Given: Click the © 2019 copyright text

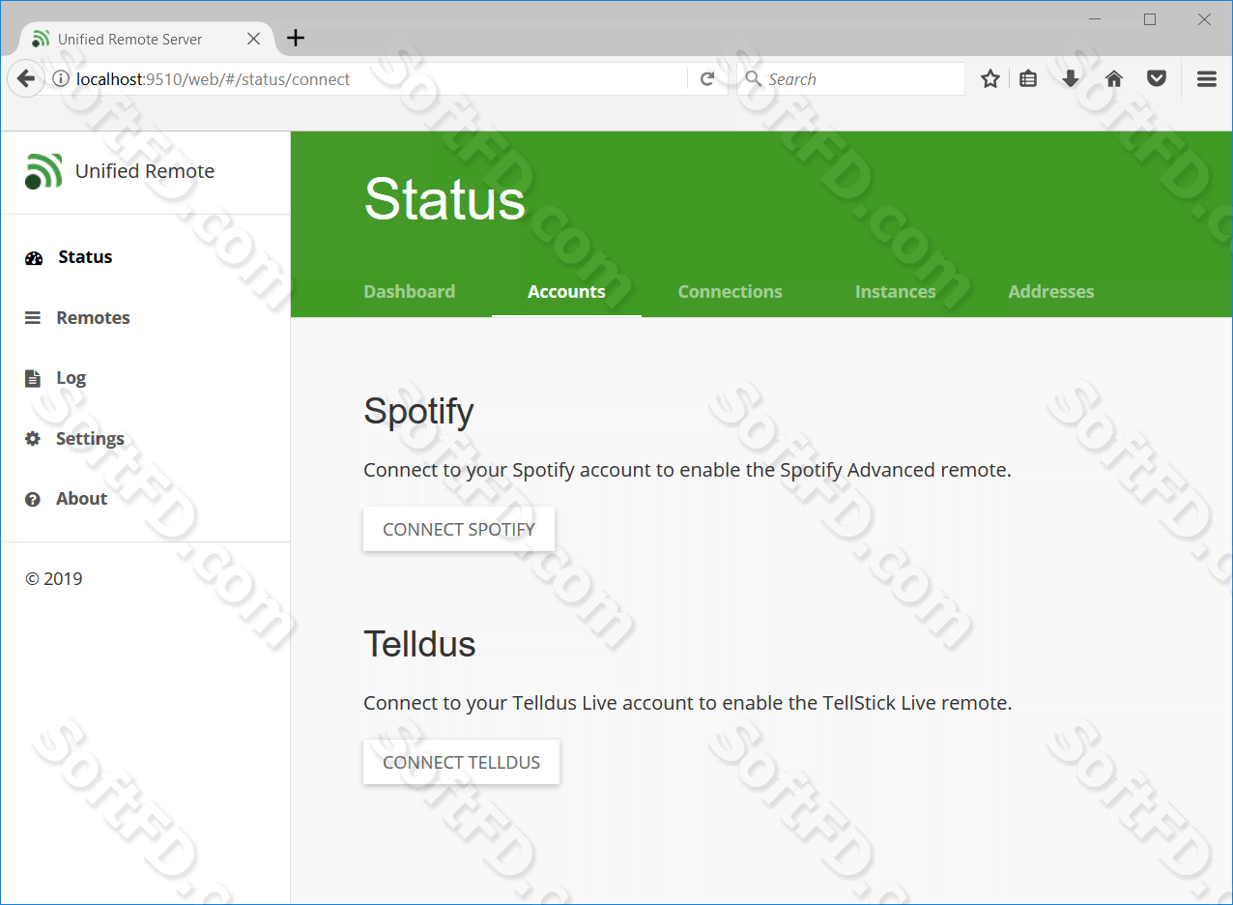Looking at the screenshot, I should point(53,579).
